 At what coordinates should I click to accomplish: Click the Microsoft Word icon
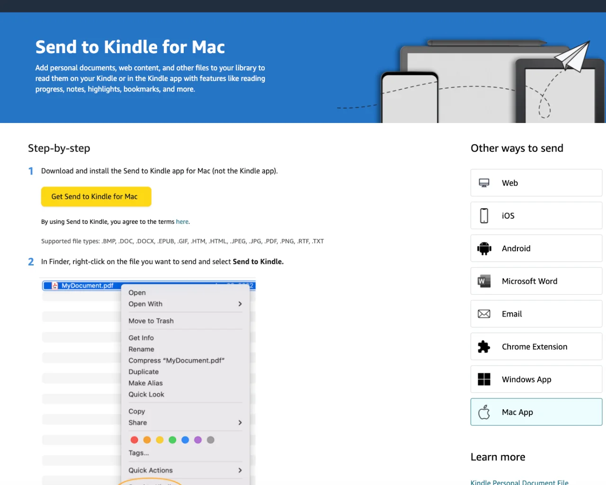484,281
